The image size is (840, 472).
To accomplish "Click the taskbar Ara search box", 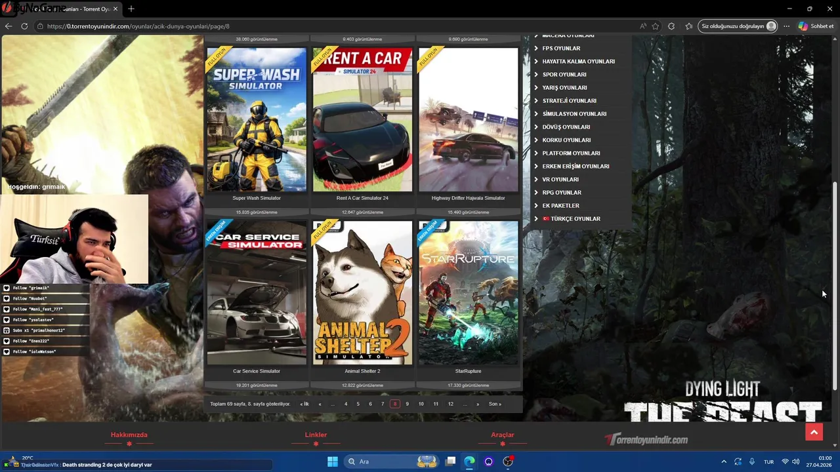I will [x=391, y=462].
